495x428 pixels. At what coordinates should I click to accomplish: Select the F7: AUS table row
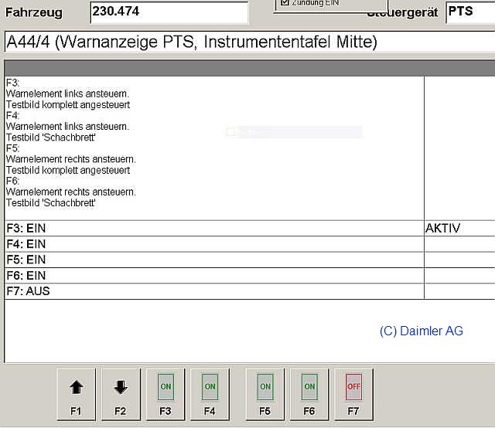point(213,291)
